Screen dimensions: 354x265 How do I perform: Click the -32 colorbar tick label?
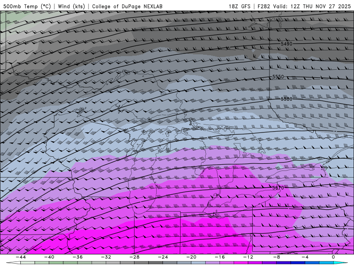tap(106, 257)
